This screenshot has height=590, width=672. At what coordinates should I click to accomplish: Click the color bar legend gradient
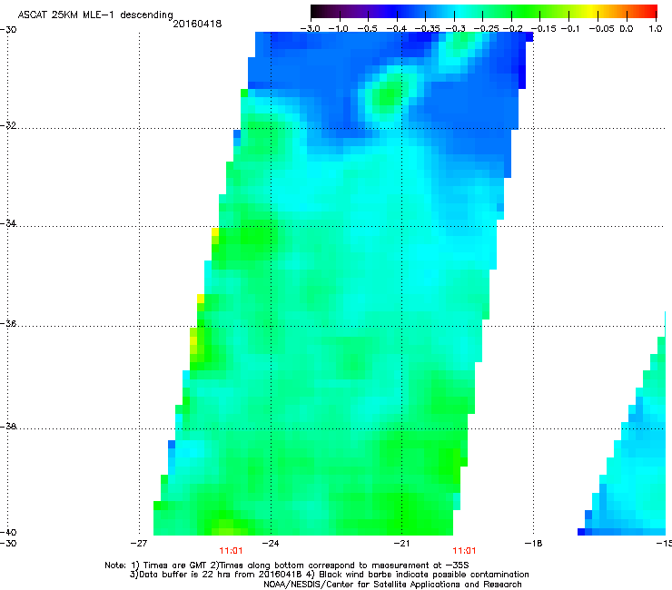pos(484,11)
